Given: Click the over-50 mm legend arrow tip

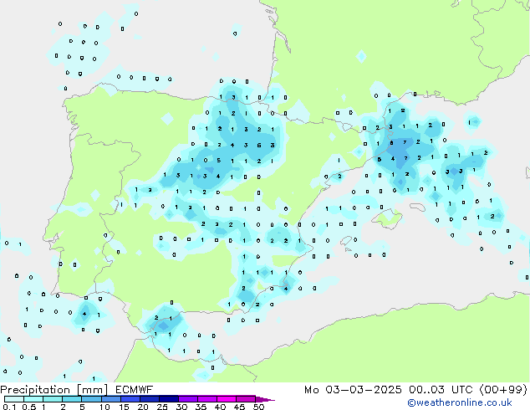Looking at the screenshot, I should tap(265, 399).
